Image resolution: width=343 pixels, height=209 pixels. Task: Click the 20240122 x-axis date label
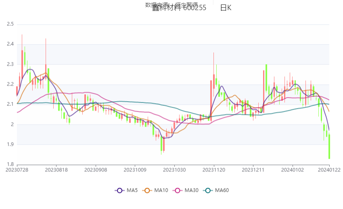pyautogui.click(x=329, y=170)
